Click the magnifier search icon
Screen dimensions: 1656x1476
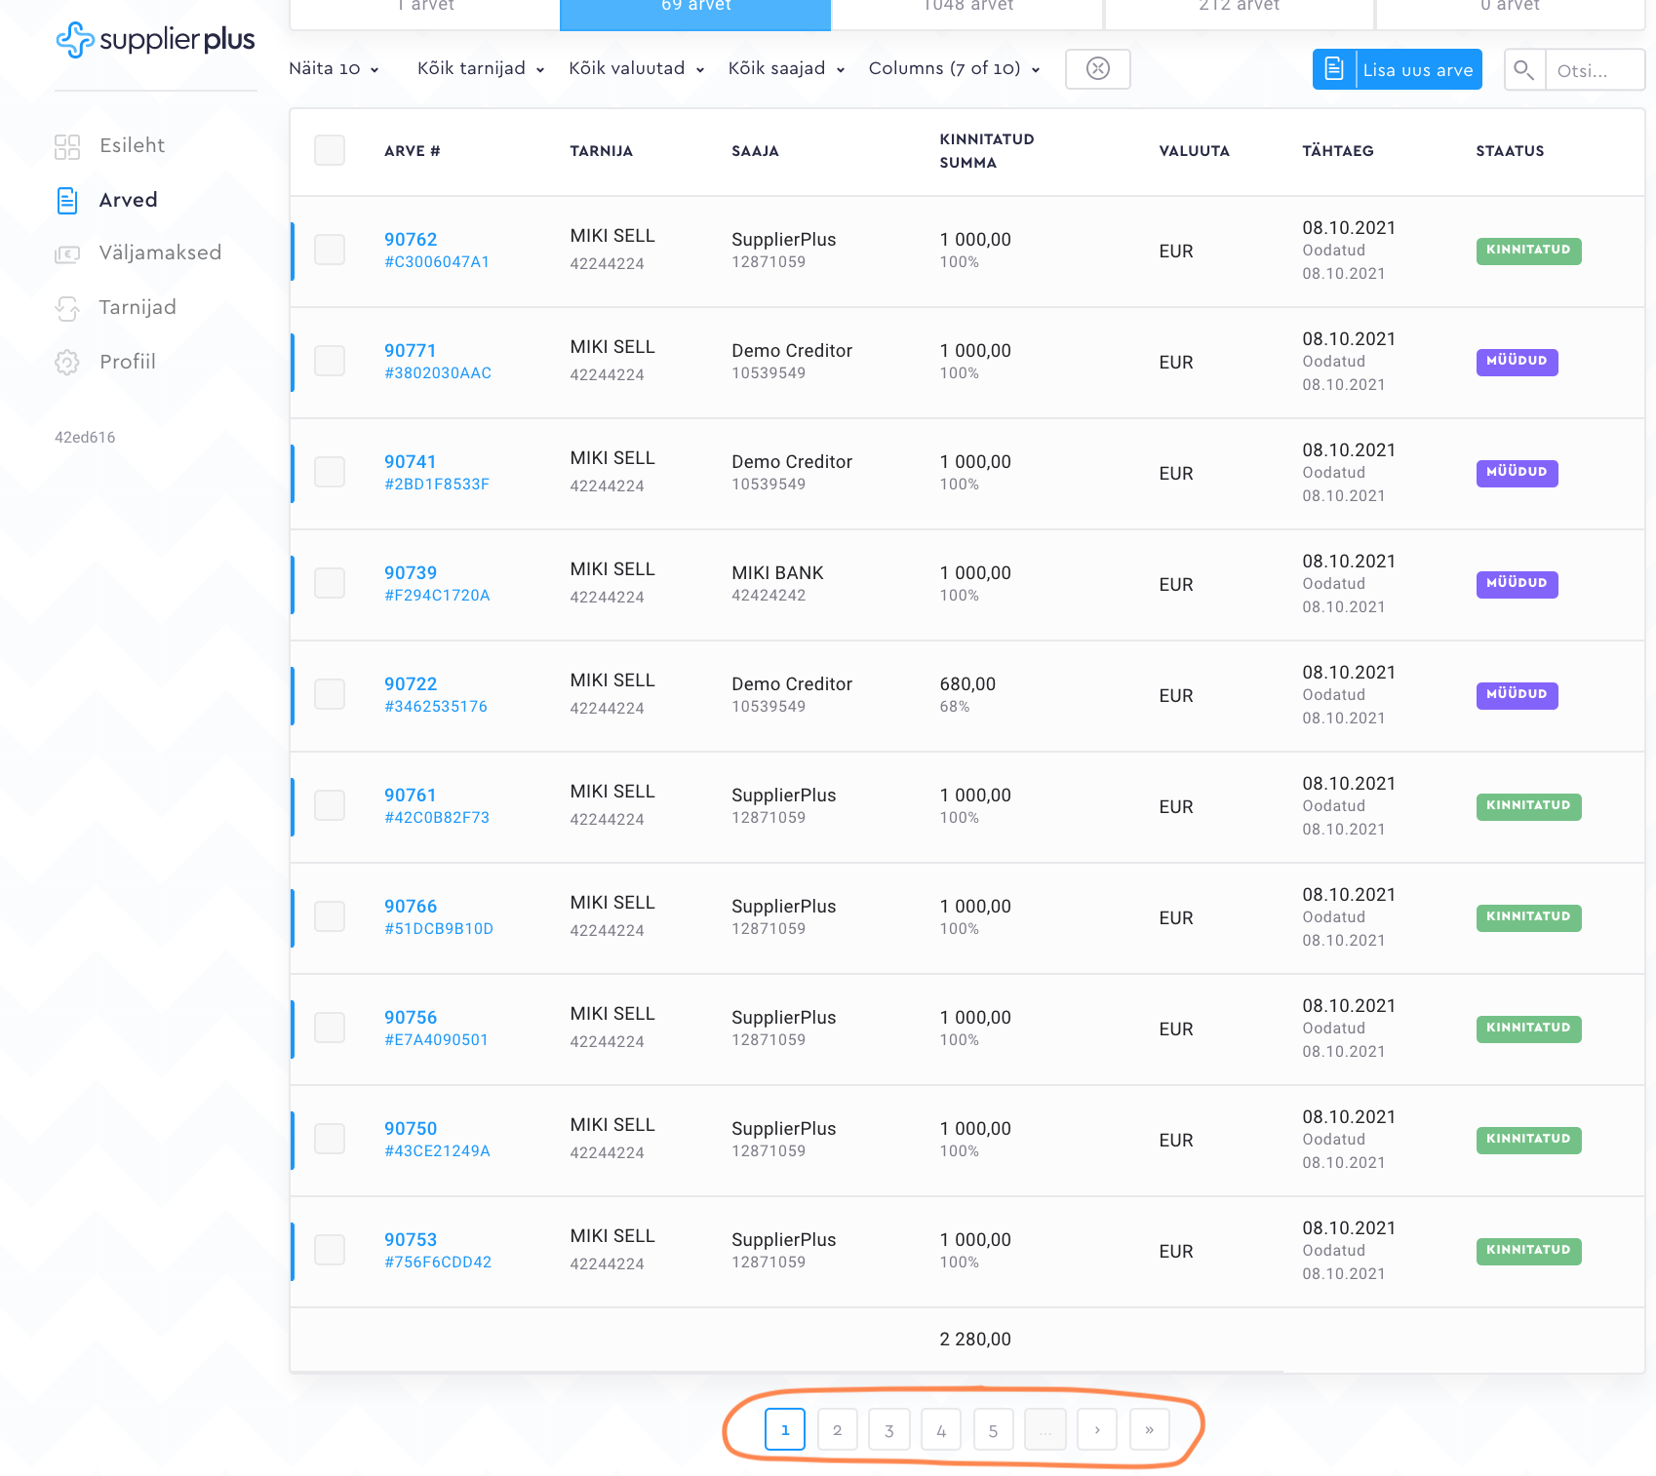[1523, 70]
